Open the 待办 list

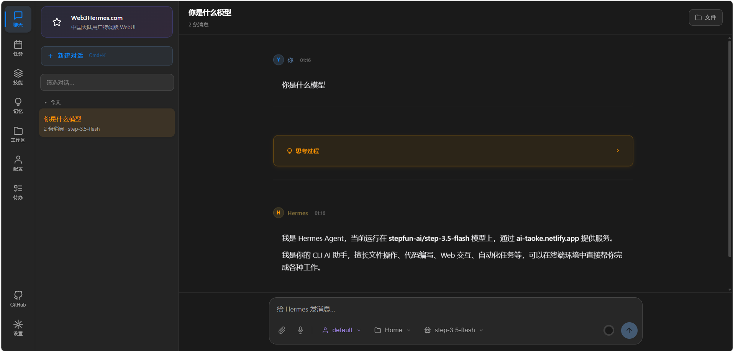click(x=18, y=192)
